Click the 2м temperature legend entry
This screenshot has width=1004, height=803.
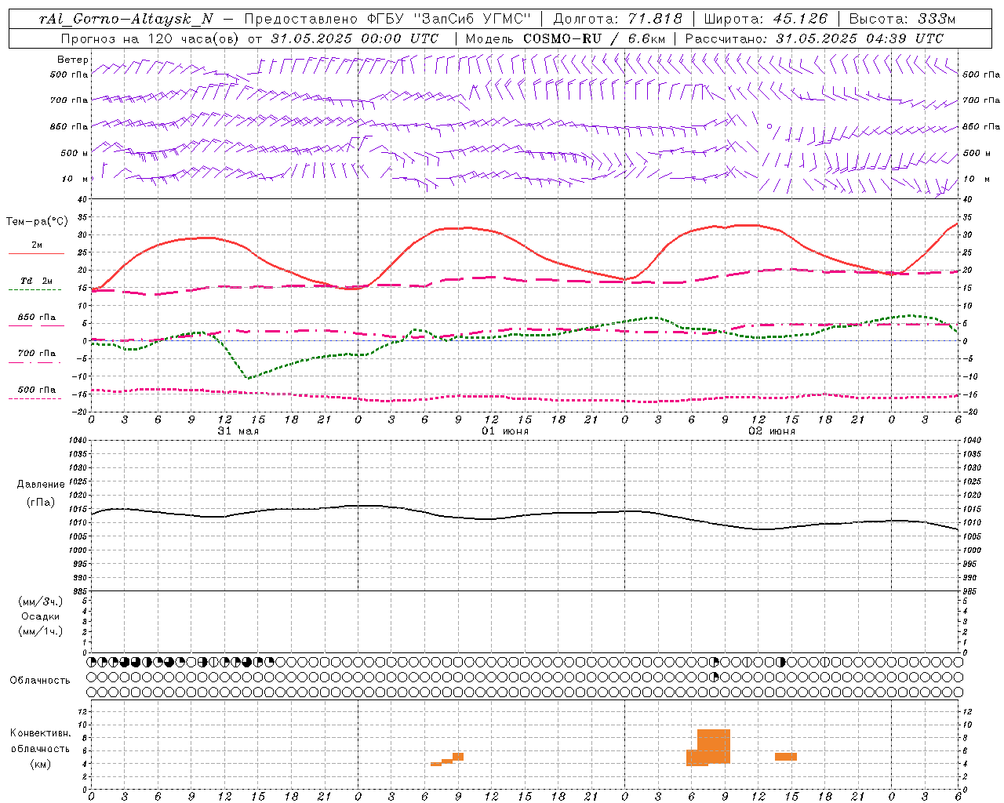click(x=36, y=245)
